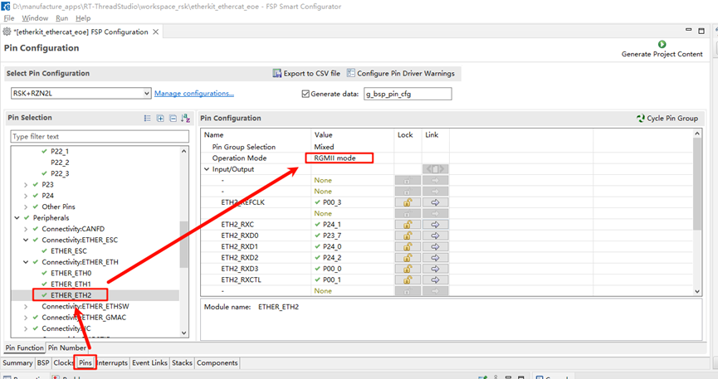Click the pin group cycle arrows in Input/Output row
This screenshot has height=379, width=718.
click(435, 169)
